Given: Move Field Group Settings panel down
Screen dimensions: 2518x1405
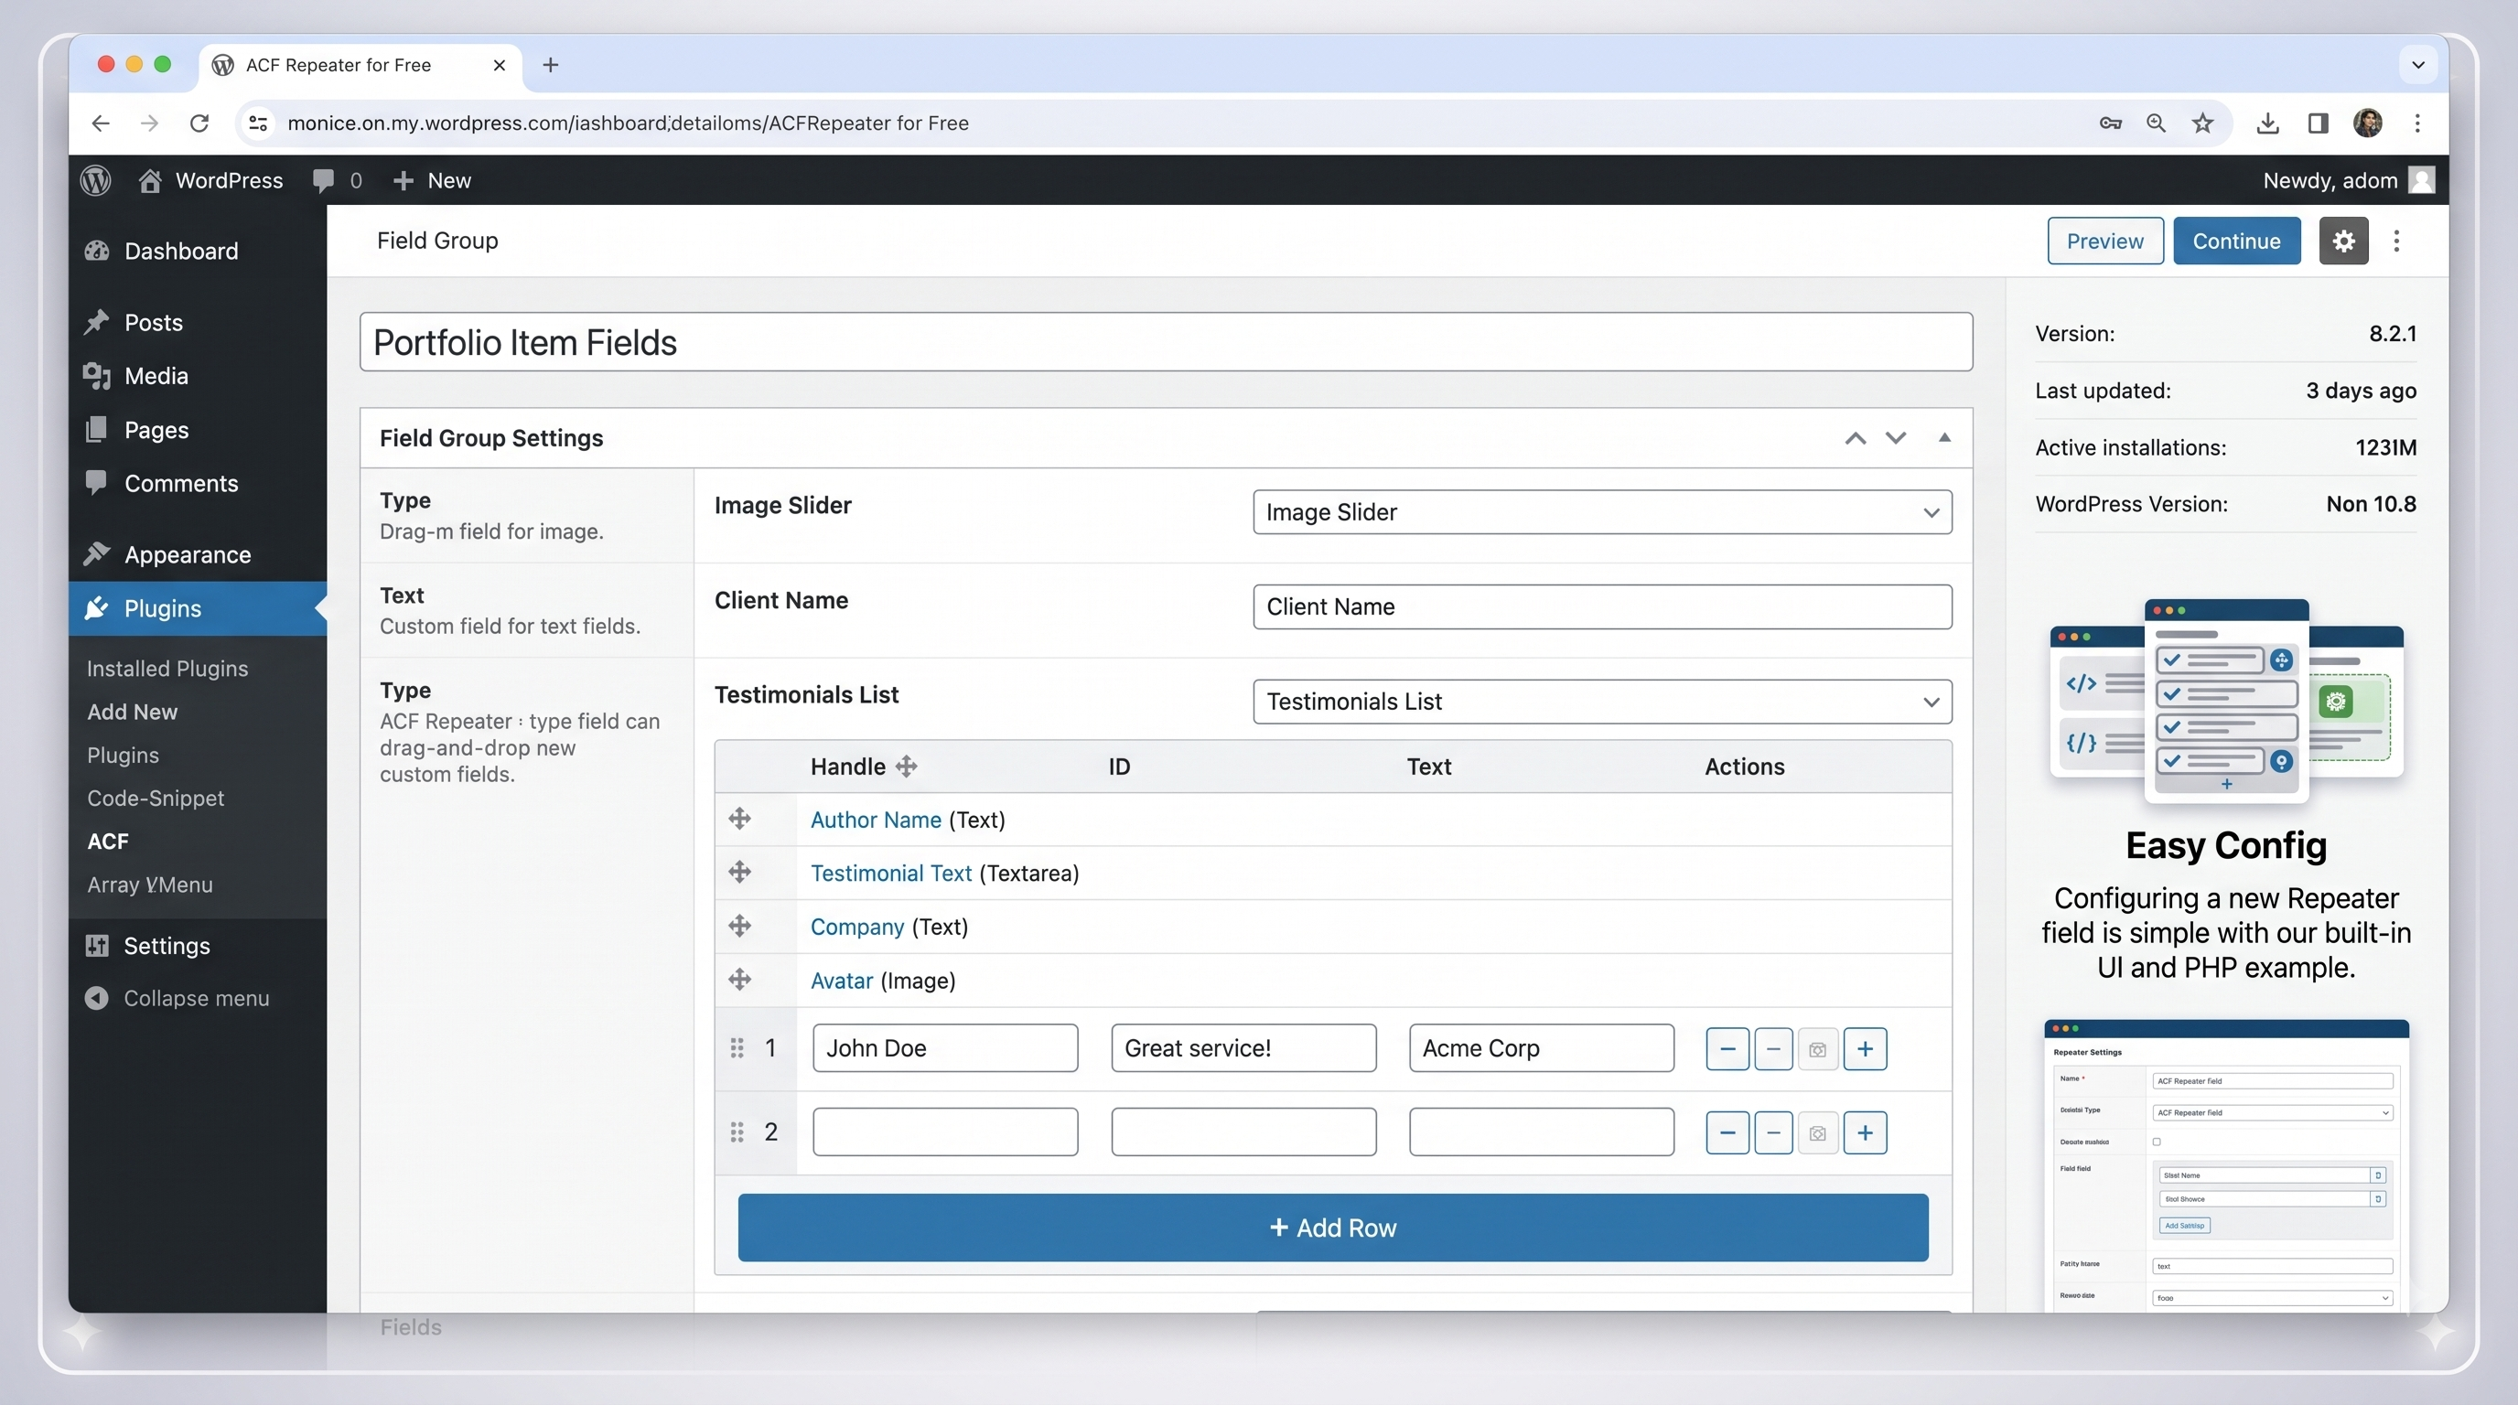Looking at the screenshot, I should [x=1895, y=439].
